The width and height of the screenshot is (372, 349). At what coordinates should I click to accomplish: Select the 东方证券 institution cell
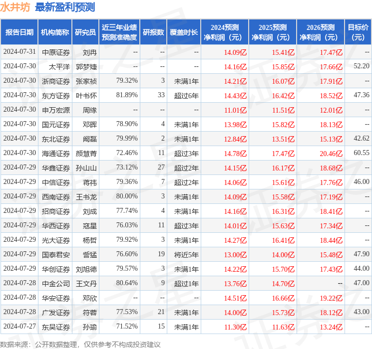click(x=56, y=96)
